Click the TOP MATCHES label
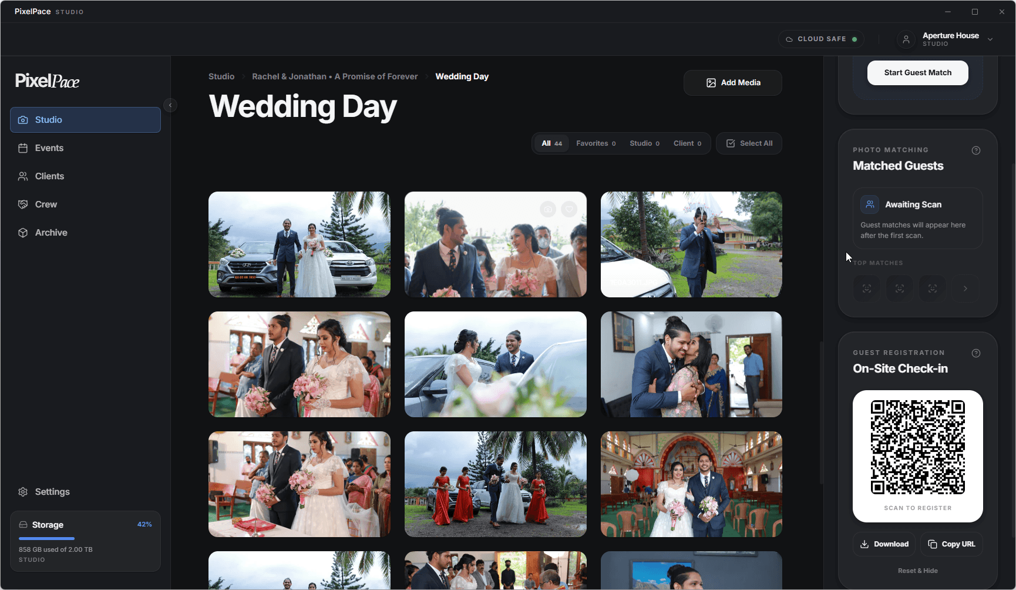Screen dimensions: 1016x590 [x=878, y=263]
